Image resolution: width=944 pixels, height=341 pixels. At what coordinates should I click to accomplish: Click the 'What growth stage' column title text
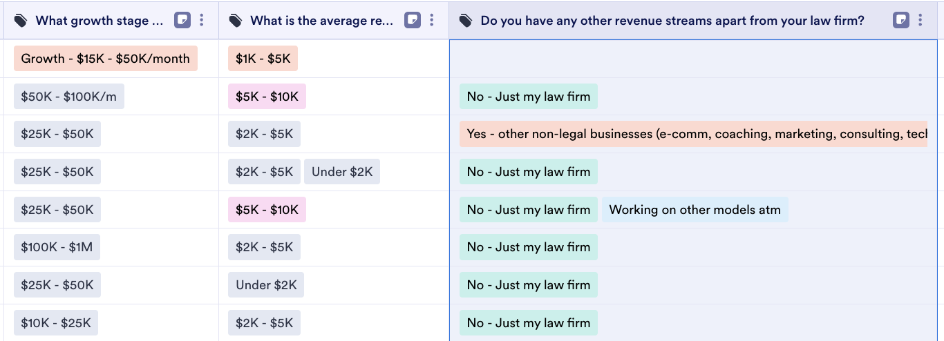tap(100, 21)
